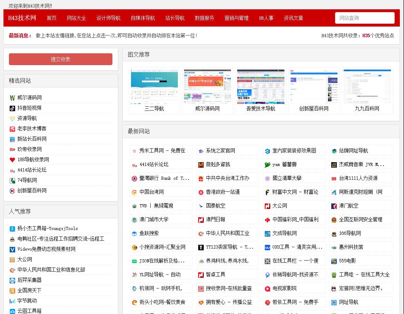Focus the 网站查询 search field
Image resolution: width=404 pixels, height=314 pixels.
(365, 18)
